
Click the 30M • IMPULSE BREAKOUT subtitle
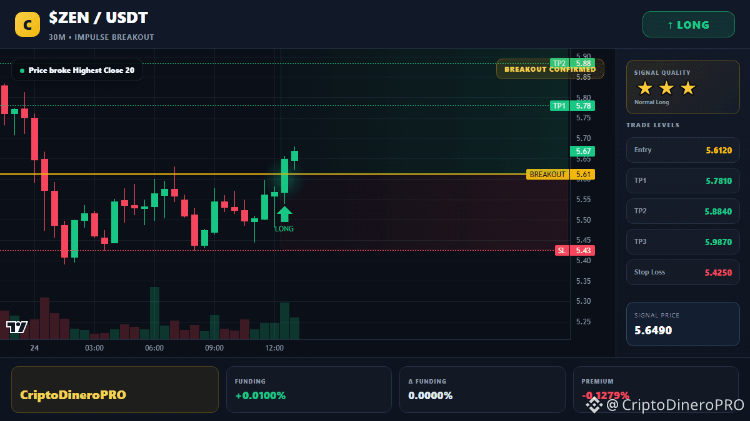click(x=101, y=37)
